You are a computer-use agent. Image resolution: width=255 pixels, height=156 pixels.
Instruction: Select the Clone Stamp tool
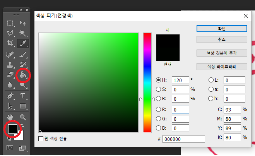coord(10,65)
